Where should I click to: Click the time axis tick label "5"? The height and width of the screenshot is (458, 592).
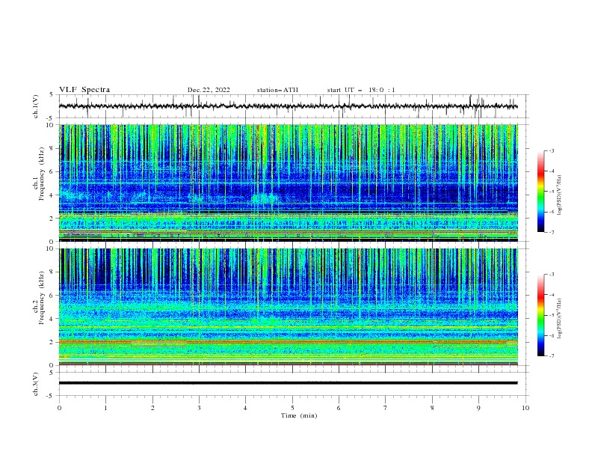click(x=292, y=408)
